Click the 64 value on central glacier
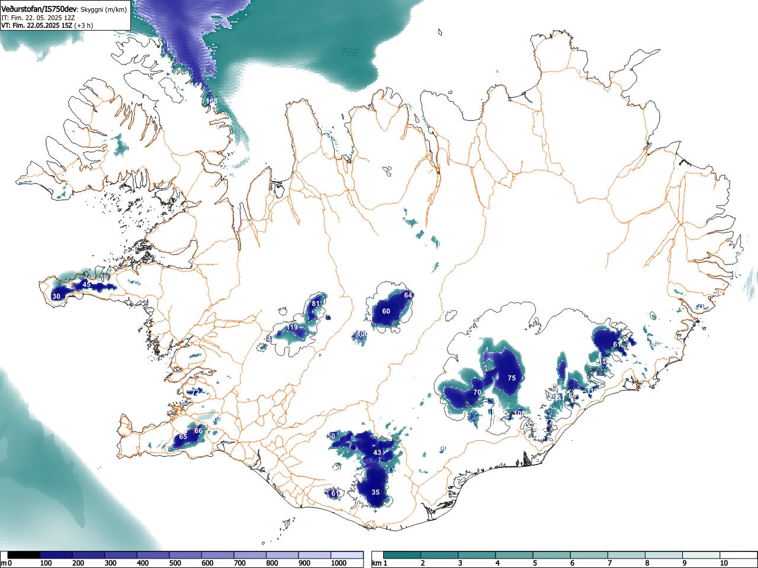Image resolution: width=758 pixels, height=568 pixels. point(408,295)
